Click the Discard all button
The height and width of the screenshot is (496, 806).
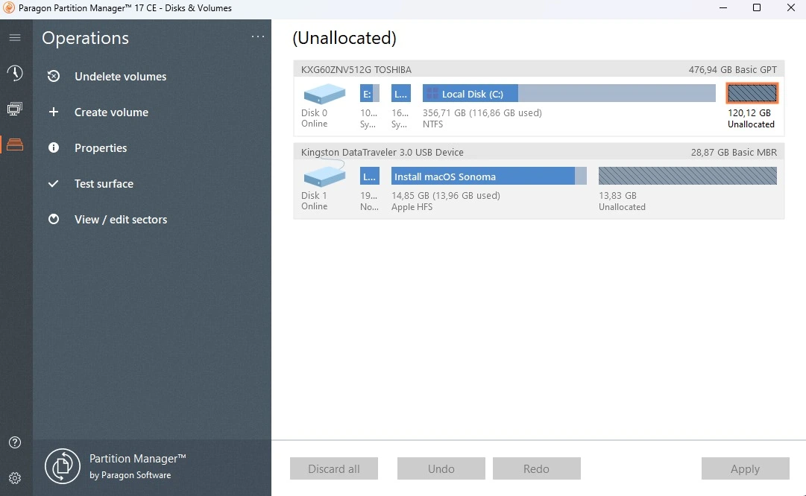pos(333,468)
